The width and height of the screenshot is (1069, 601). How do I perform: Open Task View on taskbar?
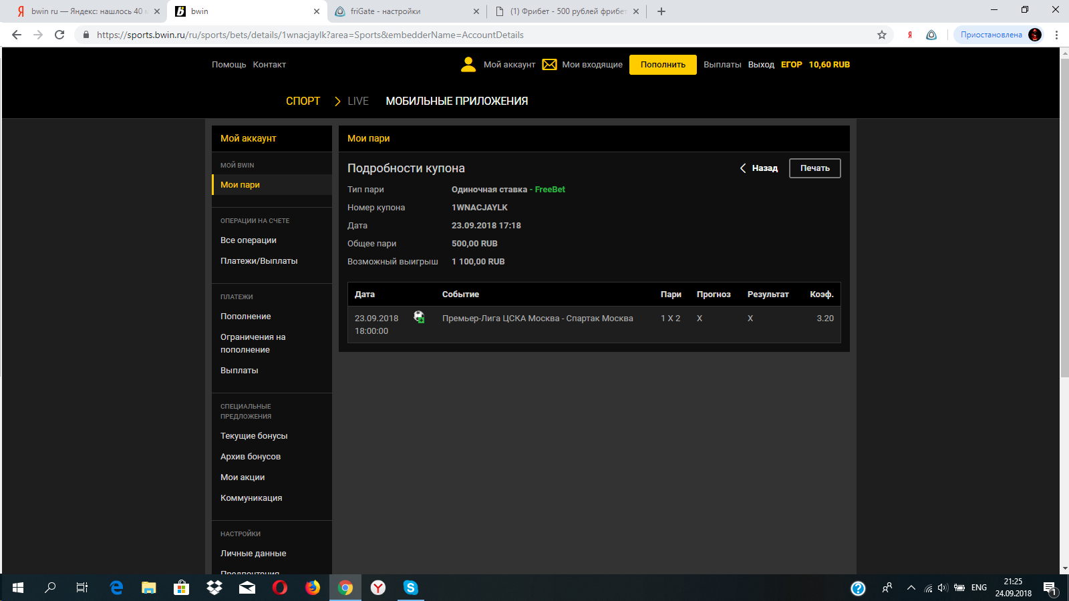pos(82,588)
